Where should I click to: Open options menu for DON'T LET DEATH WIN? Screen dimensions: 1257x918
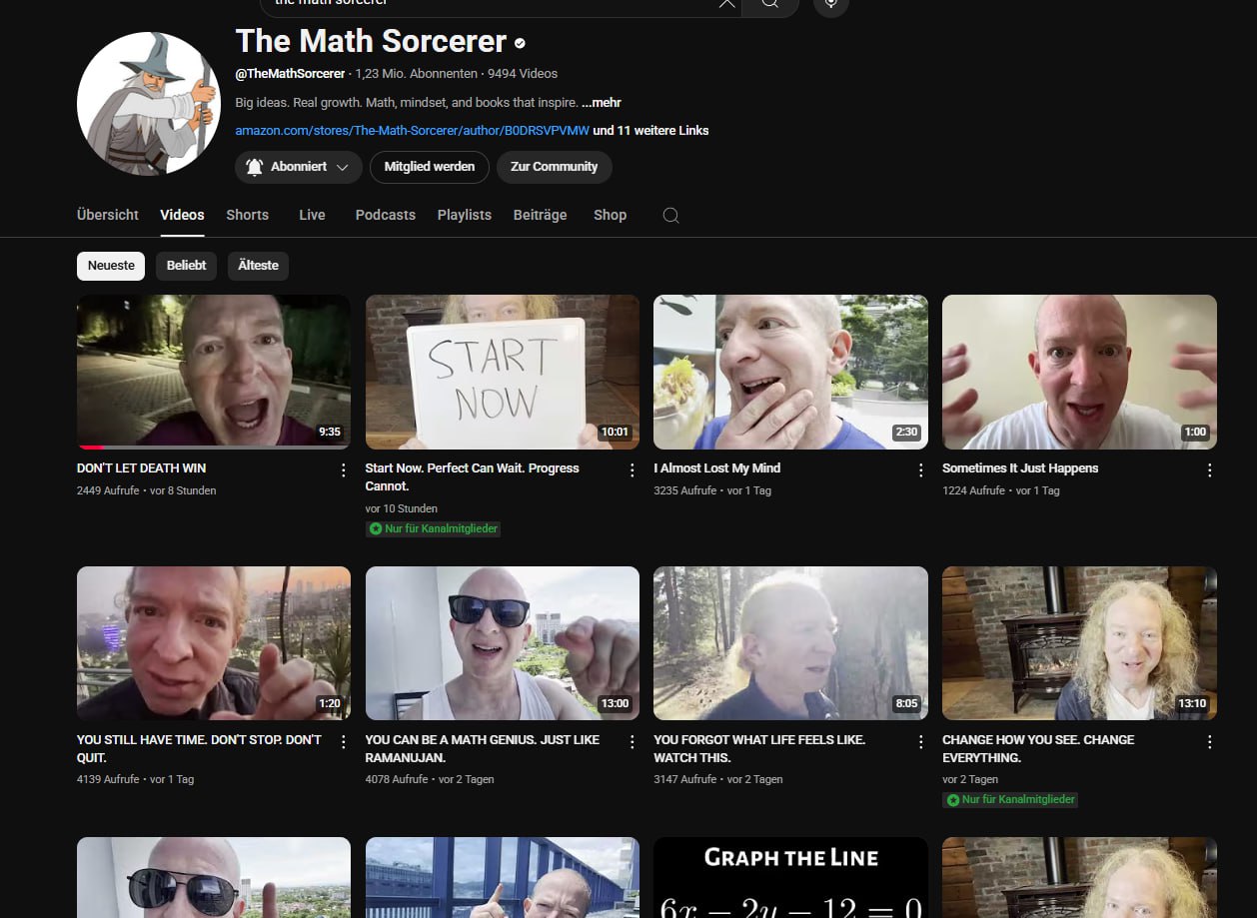pos(343,469)
